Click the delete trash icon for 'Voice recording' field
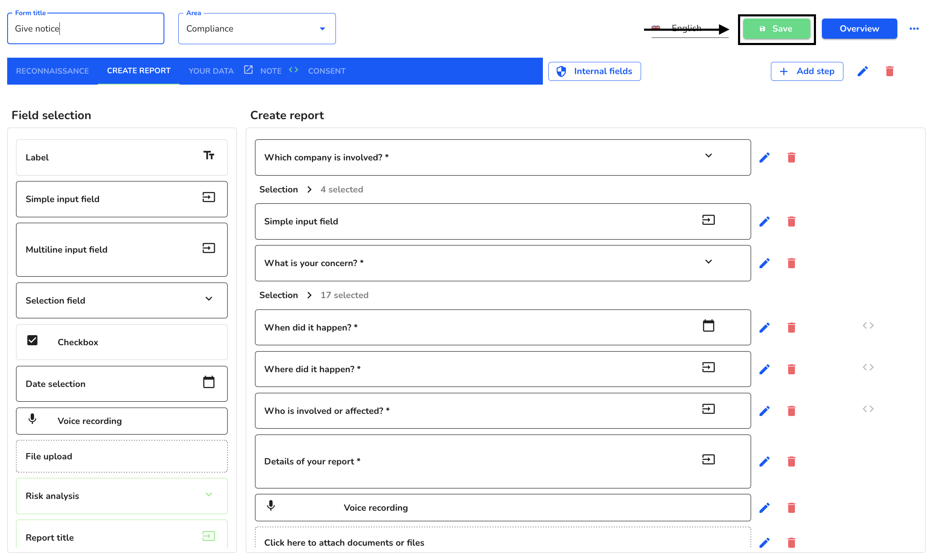 pyautogui.click(x=791, y=507)
